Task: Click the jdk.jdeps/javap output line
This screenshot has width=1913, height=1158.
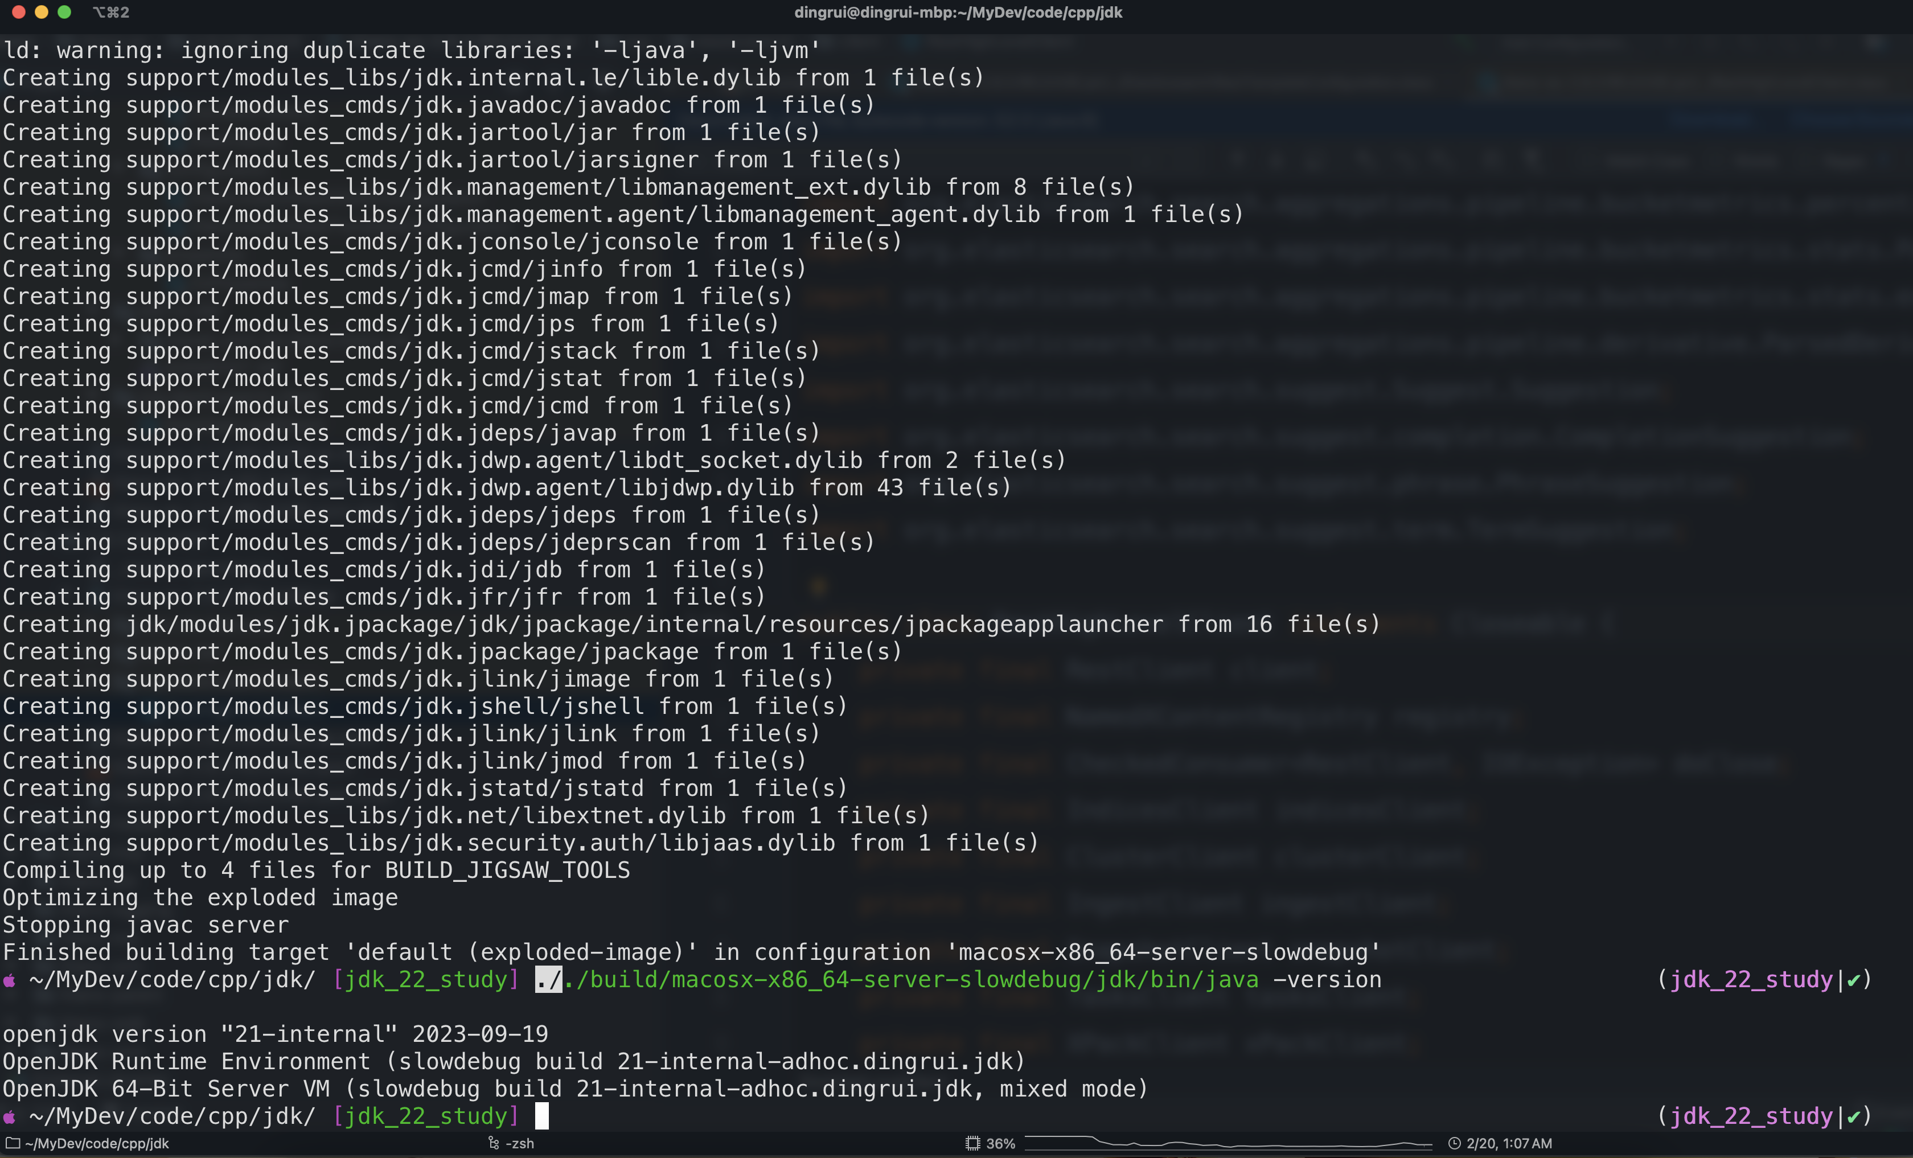Action: tap(412, 433)
